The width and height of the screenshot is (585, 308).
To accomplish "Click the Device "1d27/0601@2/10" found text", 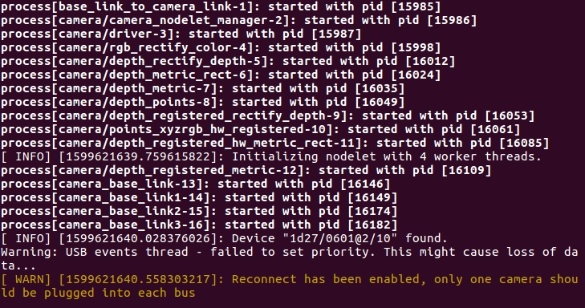I will 339,239.
